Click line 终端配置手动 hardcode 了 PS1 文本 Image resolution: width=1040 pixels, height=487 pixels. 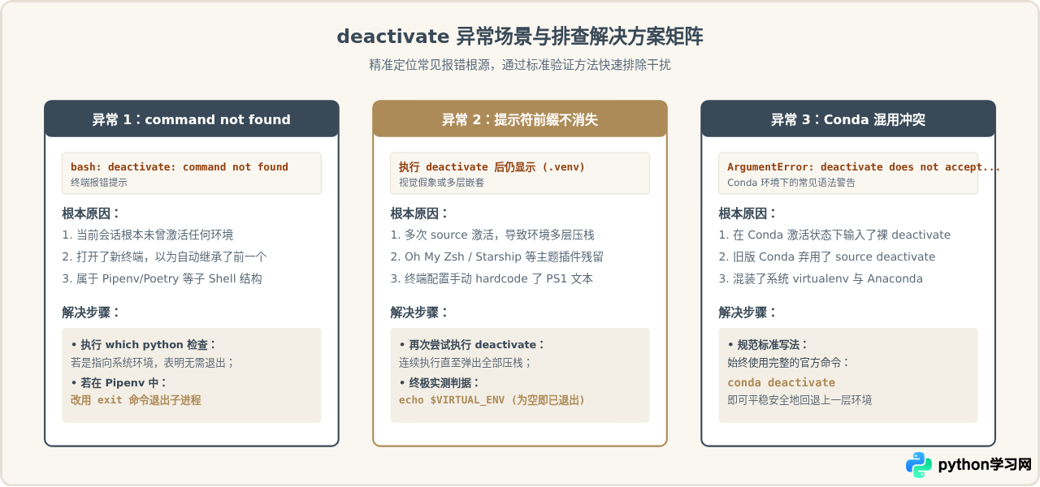click(492, 278)
